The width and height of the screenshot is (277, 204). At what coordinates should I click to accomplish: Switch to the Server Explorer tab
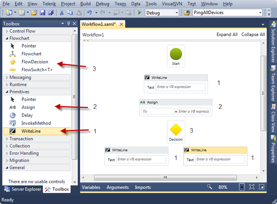click(x=23, y=189)
